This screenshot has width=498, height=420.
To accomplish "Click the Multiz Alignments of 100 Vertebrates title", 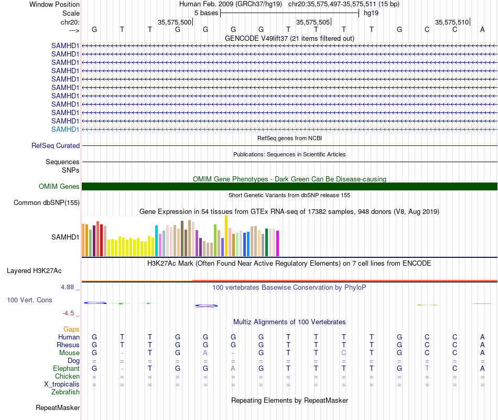I will 289,322.
